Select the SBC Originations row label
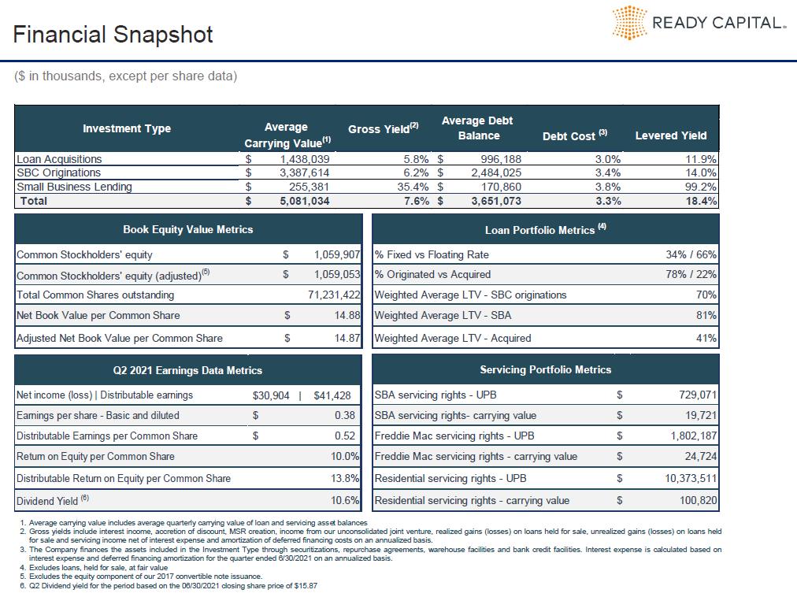Viewport: 797px width, 597px height. click(x=58, y=172)
